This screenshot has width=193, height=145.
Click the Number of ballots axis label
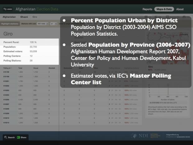pos(167,99)
